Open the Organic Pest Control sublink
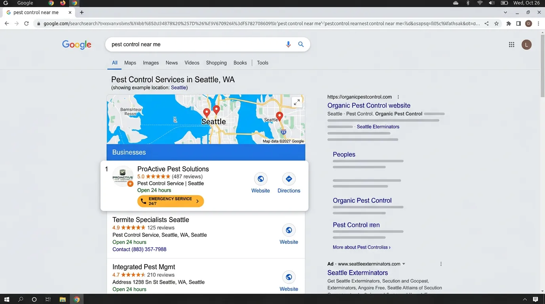545x304 pixels. (362, 200)
